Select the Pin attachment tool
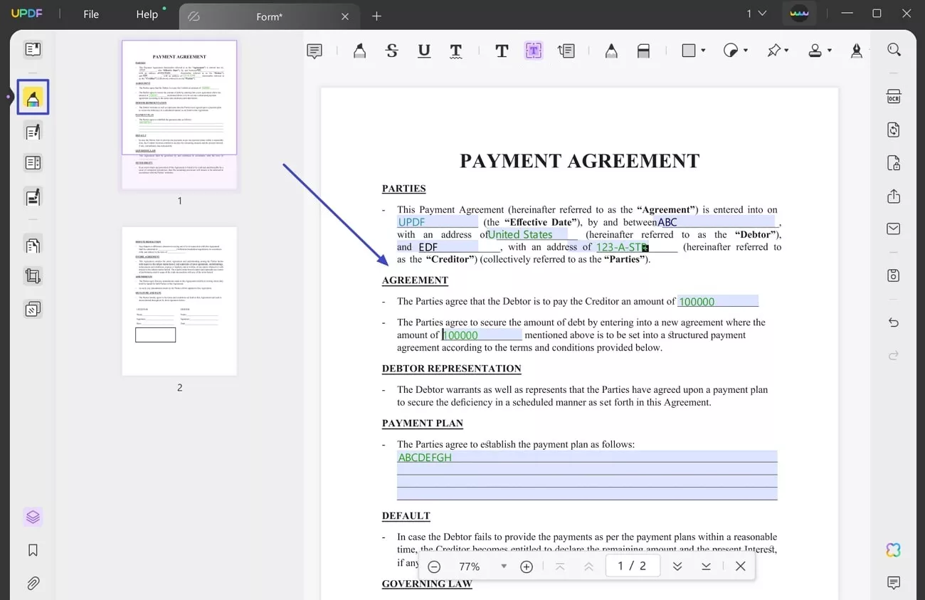925x600 pixels. coord(773,51)
